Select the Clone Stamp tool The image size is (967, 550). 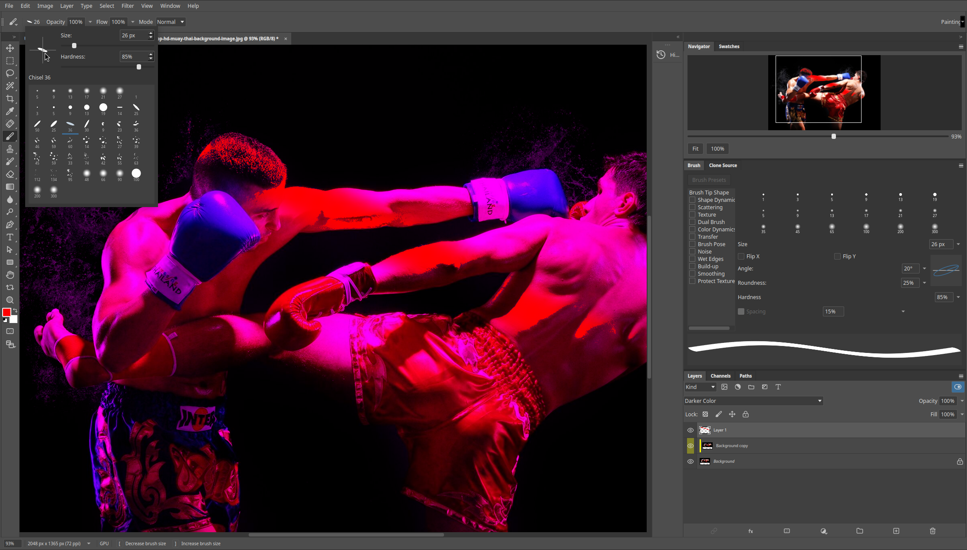pos(10,149)
